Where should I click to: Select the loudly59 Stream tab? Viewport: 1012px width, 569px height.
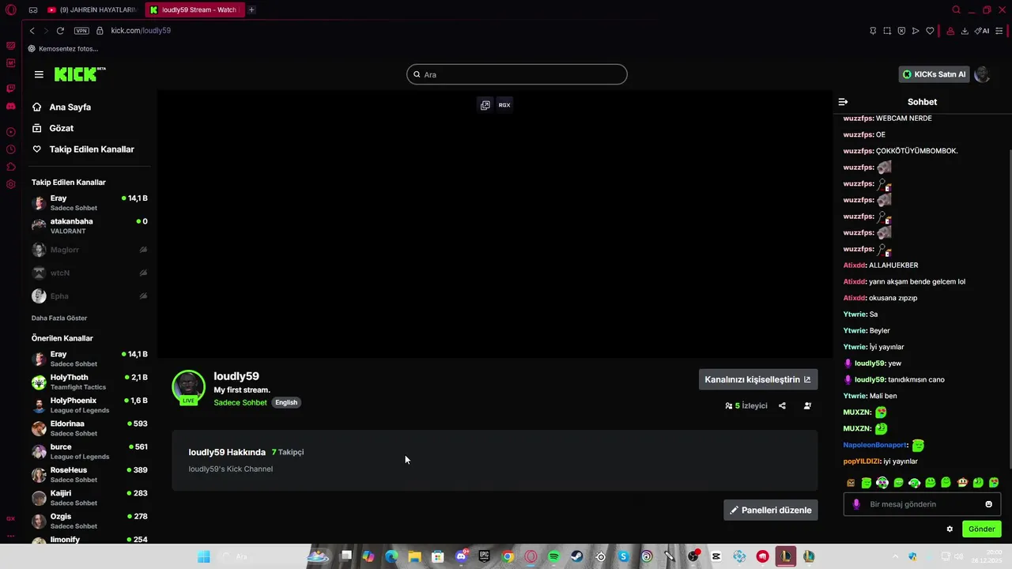point(194,9)
